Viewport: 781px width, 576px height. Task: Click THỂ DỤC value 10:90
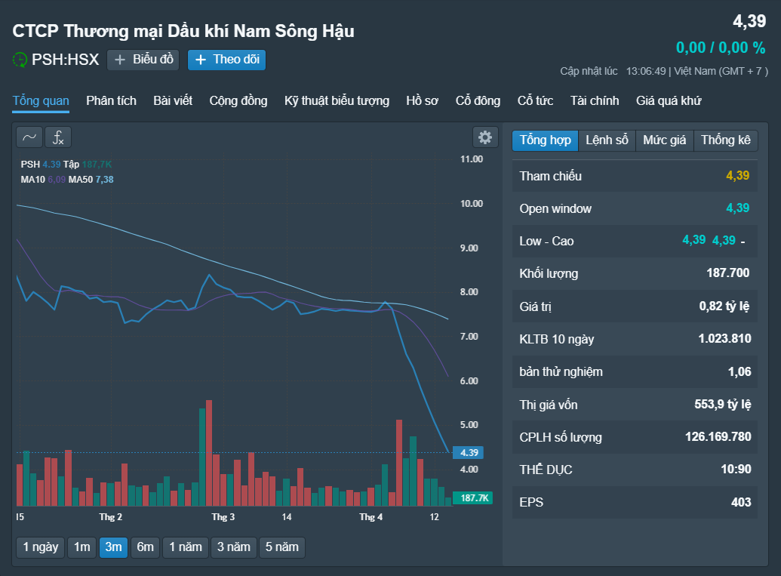(736, 470)
